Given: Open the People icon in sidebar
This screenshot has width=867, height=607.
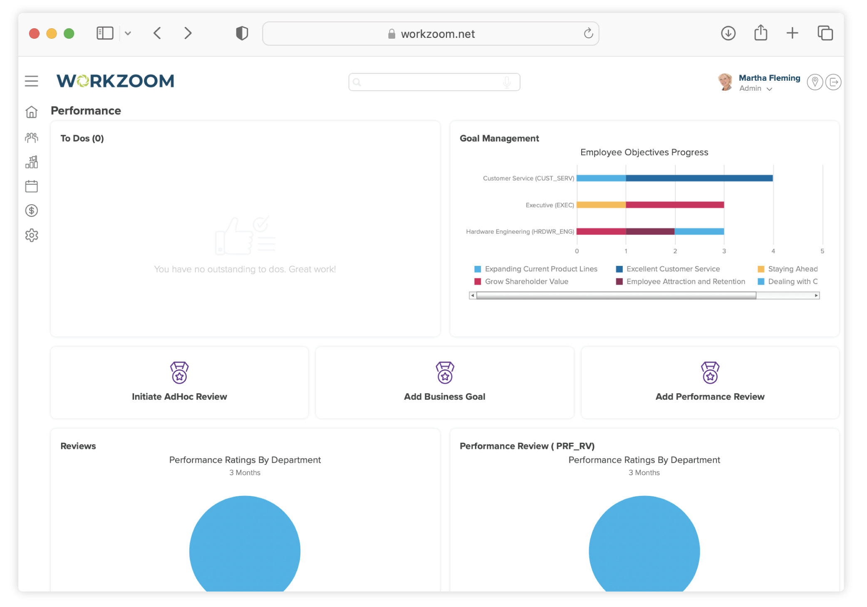Looking at the screenshot, I should pos(32,136).
